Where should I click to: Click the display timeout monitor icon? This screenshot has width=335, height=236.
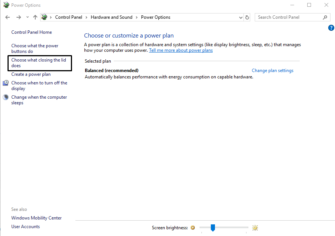6,83
